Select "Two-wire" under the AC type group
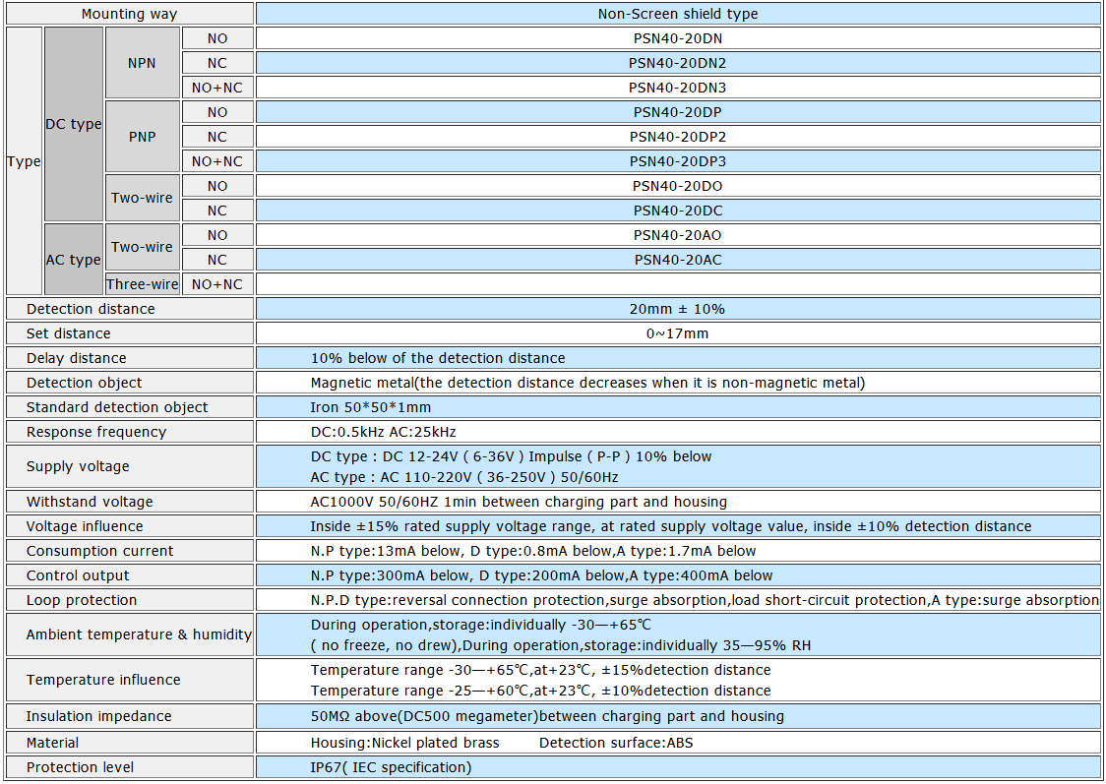The width and height of the screenshot is (1106, 784). coord(143,248)
